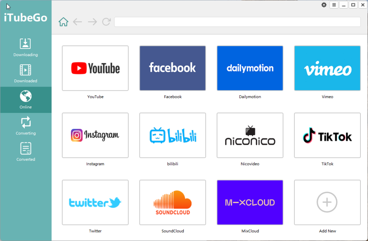The width and height of the screenshot is (368, 241).
Task: Open the Online browser tab in sidebar
Action: (x=26, y=100)
